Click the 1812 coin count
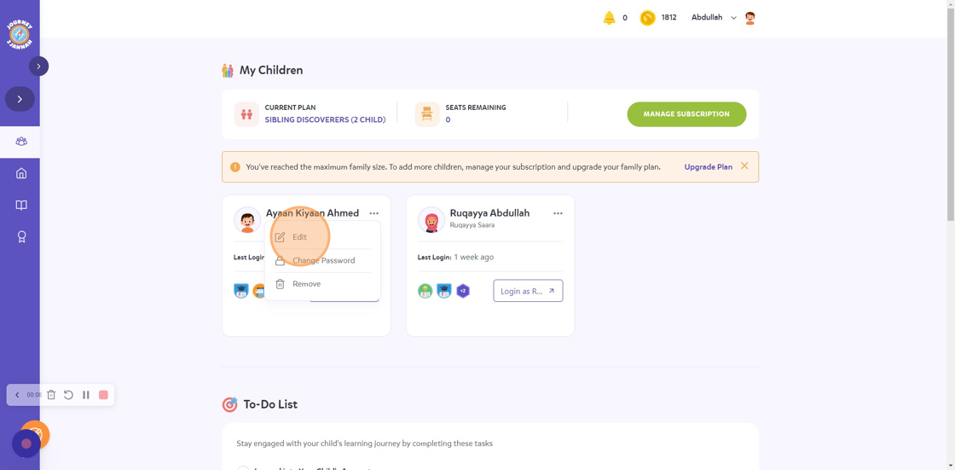Viewport: 955px width, 470px height. pyautogui.click(x=668, y=18)
